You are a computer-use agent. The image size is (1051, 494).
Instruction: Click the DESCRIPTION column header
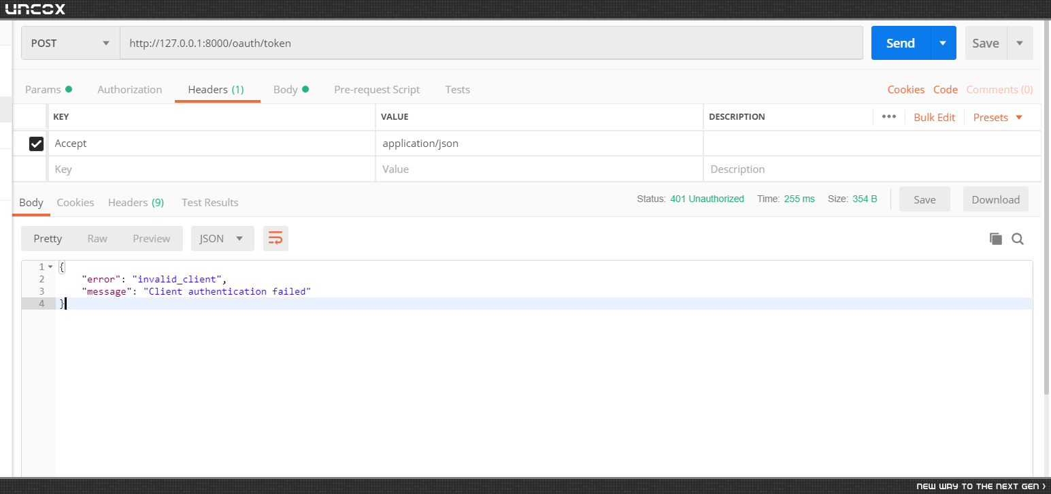pos(737,117)
